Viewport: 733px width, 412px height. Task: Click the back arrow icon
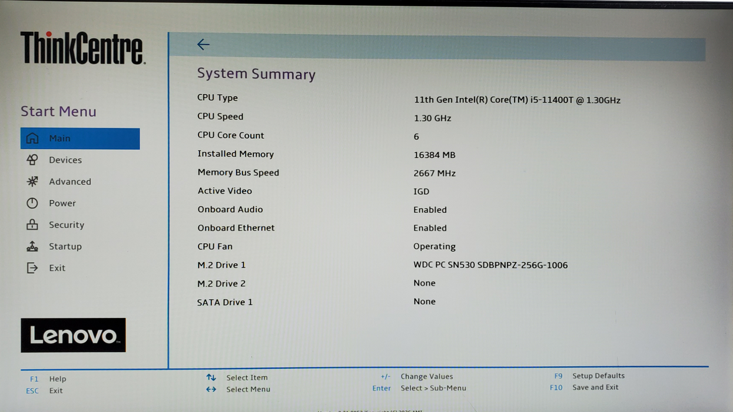[x=203, y=44]
